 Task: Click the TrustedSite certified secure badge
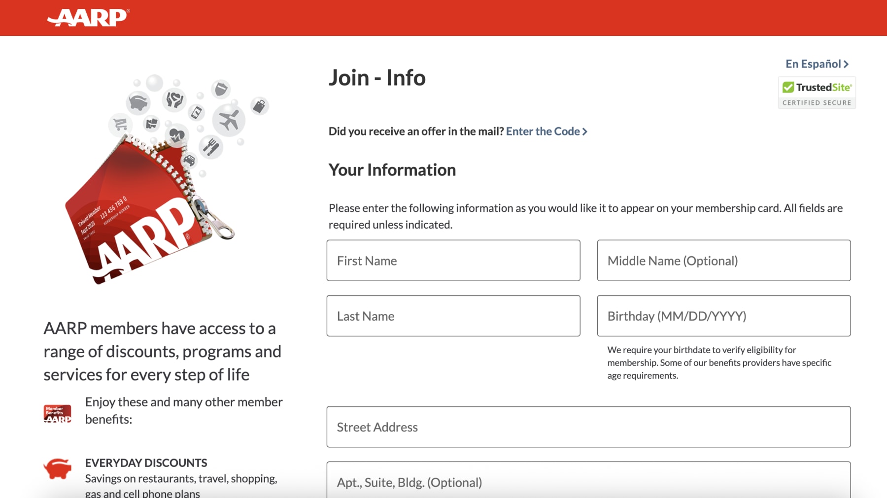point(817,93)
